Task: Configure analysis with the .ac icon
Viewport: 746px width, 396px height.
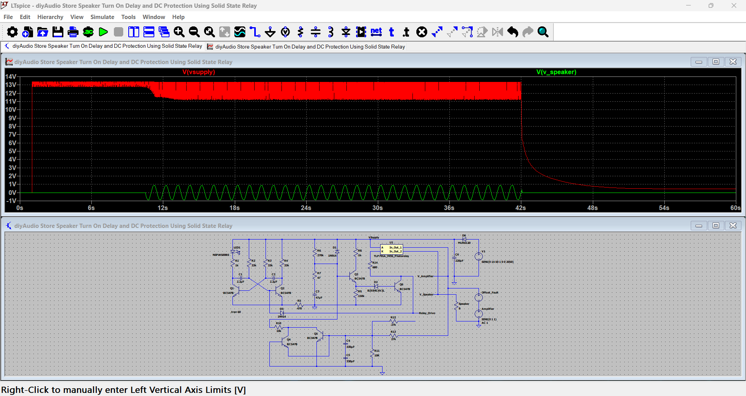Action: (88, 32)
